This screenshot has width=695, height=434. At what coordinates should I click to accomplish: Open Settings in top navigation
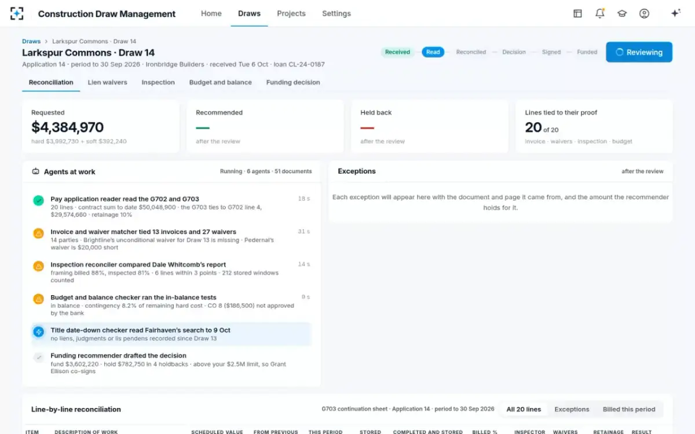point(336,13)
